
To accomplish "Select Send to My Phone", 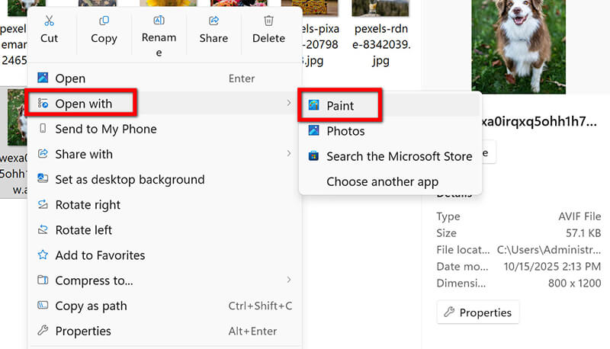I will 105,129.
